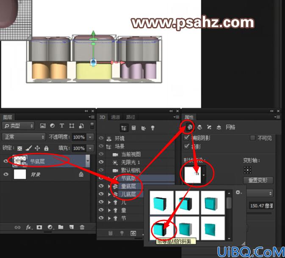Open shape presets gear menu

[239, 192]
